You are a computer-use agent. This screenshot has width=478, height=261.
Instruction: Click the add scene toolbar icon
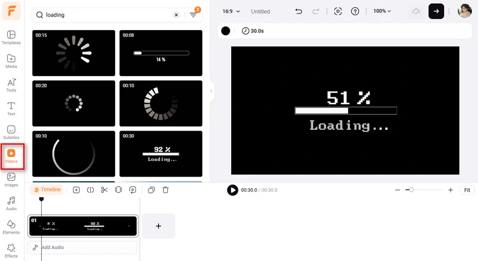(x=76, y=190)
